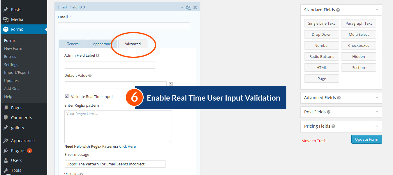Click the Enter RegEx pattern textarea
The width and height of the screenshot is (393, 175).
[x=118, y=127]
